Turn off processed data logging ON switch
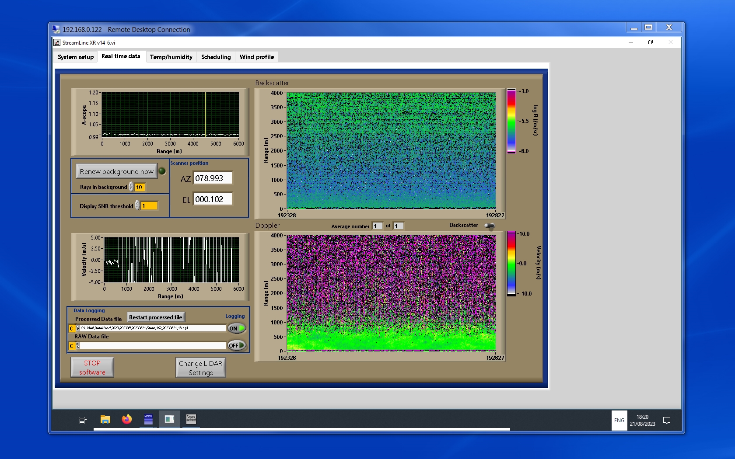The width and height of the screenshot is (735, 459). [237, 328]
